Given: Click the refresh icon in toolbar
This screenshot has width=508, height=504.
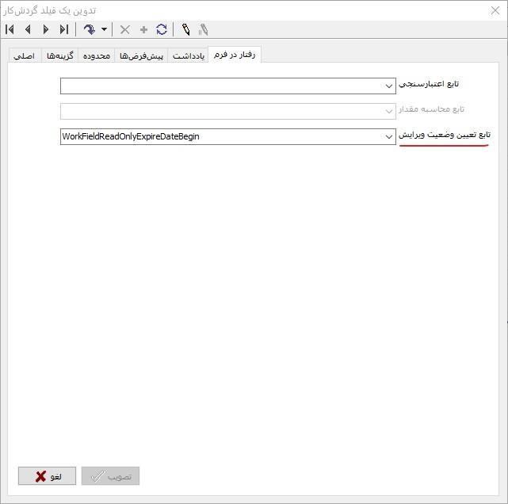Looking at the screenshot, I should 162,30.
